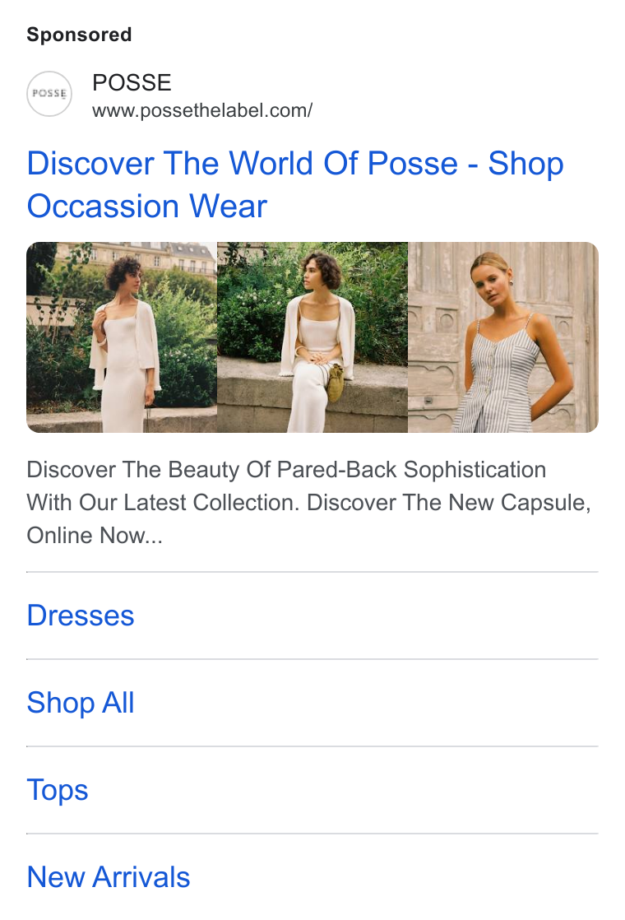
Task: Open the Shop All sitelink
Action: pyautogui.click(x=81, y=703)
